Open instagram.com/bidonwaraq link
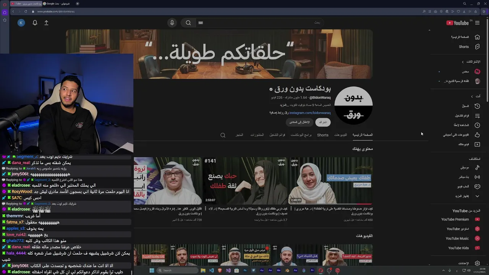The width and height of the screenshot is (489, 275). (310, 113)
